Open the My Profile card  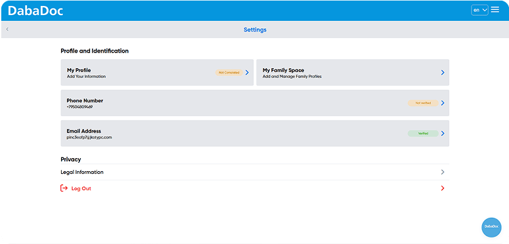tap(157, 72)
